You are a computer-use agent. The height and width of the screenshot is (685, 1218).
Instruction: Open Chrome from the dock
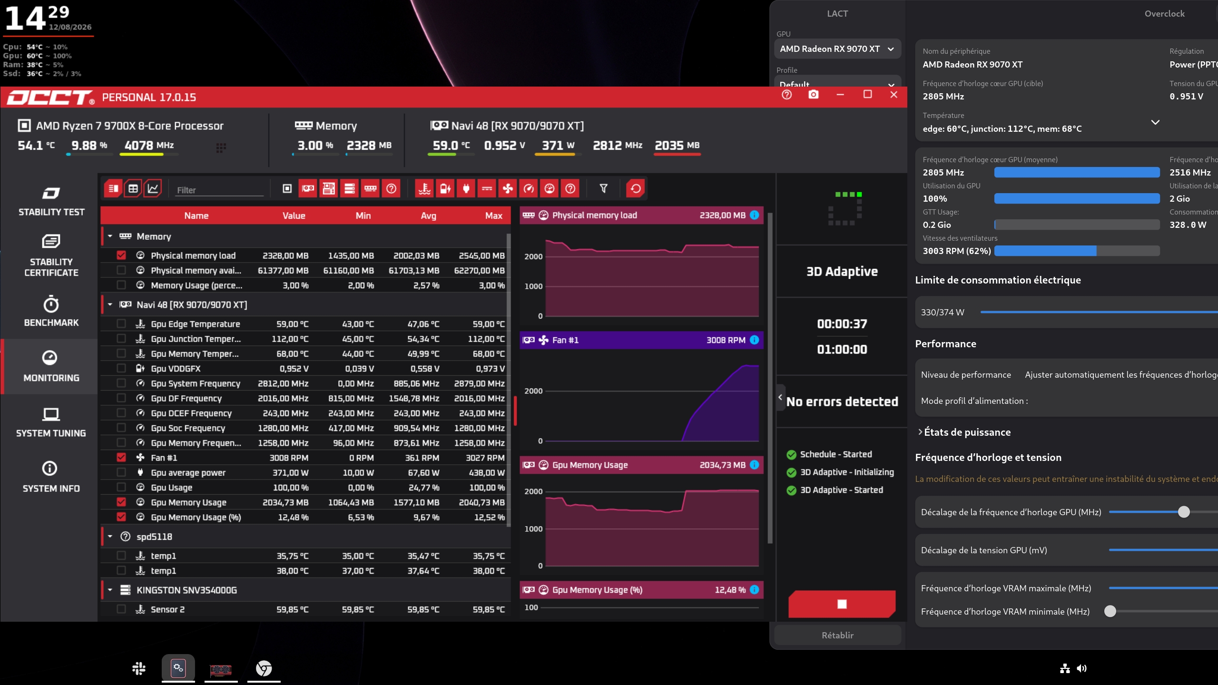click(264, 668)
